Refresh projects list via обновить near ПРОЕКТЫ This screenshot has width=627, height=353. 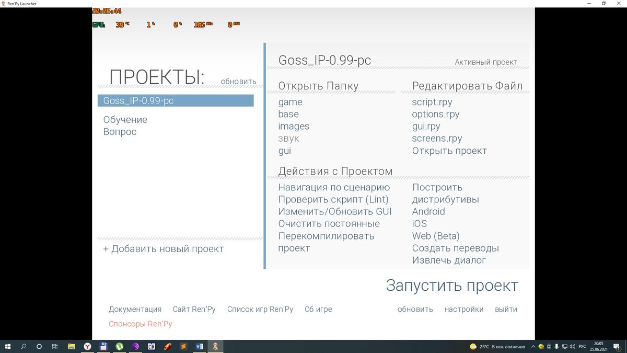[x=238, y=82]
